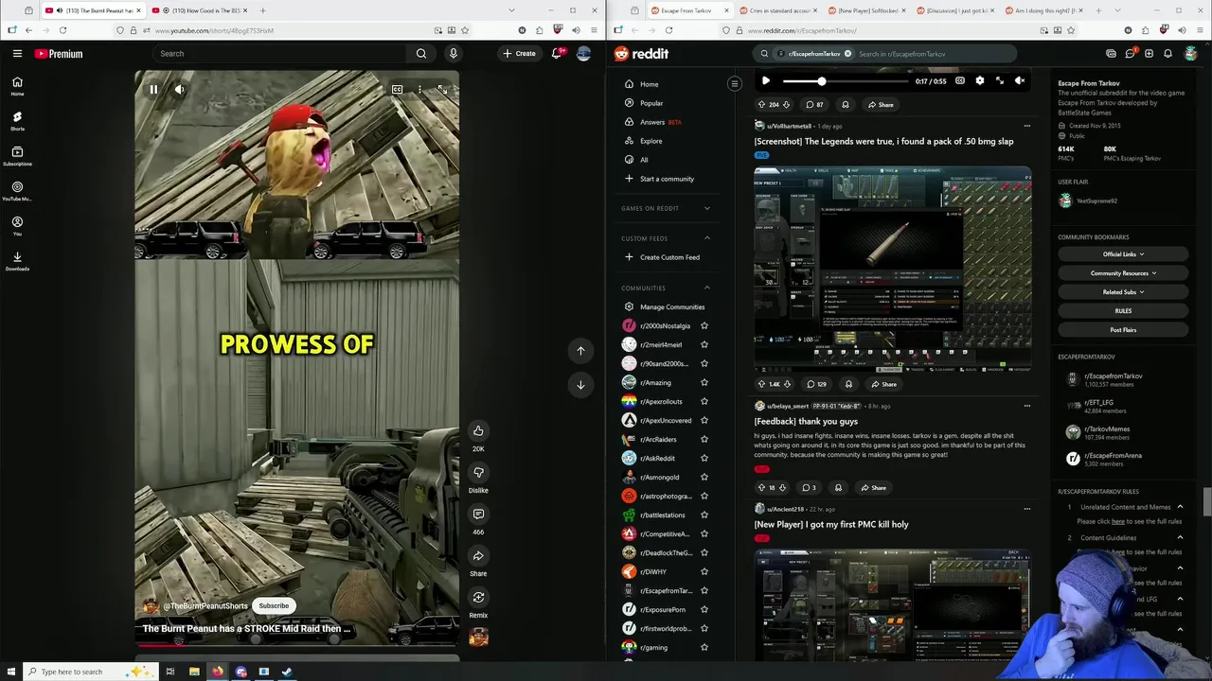Mute the YouTube Short volume icon
The width and height of the screenshot is (1212, 681).
(x=180, y=90)
